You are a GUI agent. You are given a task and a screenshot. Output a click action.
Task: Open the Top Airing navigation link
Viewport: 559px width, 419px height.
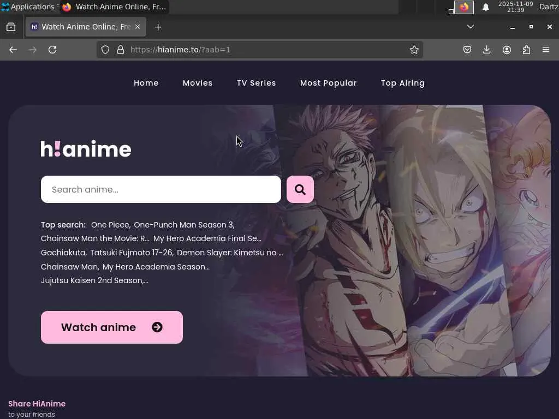(x=403, y=83)
